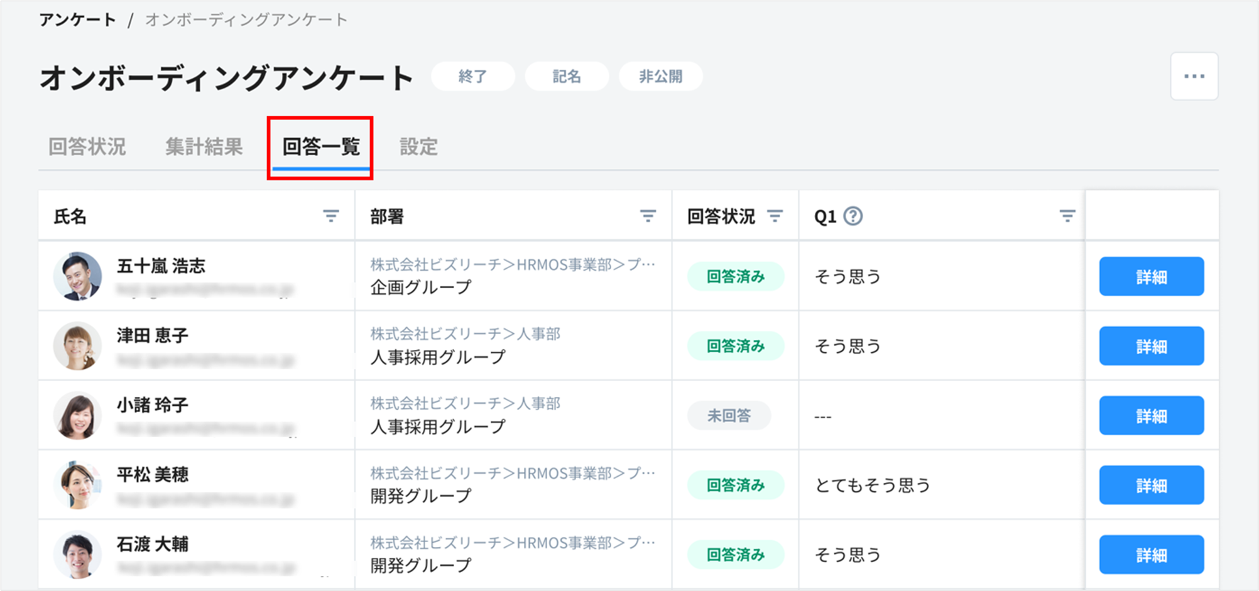Open the three-dot more options menu

[1194, 77]
